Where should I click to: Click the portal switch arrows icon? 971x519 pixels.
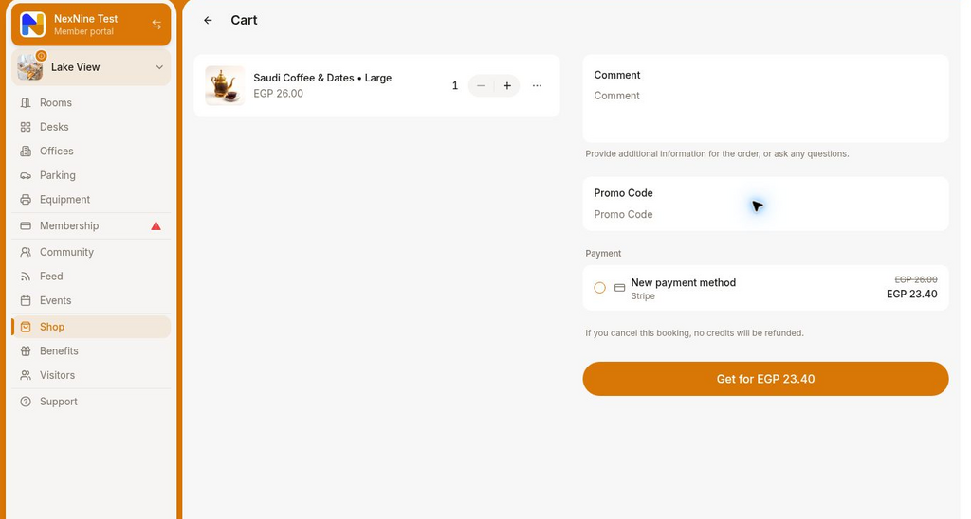[156, 24]
